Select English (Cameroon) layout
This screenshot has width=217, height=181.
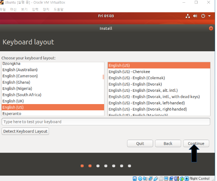[x=53, y=76]
